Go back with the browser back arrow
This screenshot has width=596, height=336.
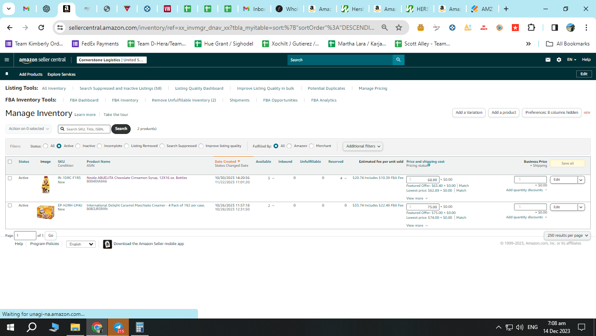click(10, 28)
